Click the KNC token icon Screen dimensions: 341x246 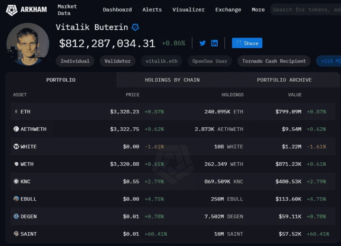(x=16, y=181)
